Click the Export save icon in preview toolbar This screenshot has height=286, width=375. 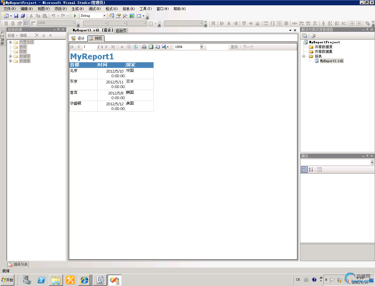164,47
